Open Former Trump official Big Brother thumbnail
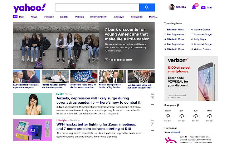 112,77
